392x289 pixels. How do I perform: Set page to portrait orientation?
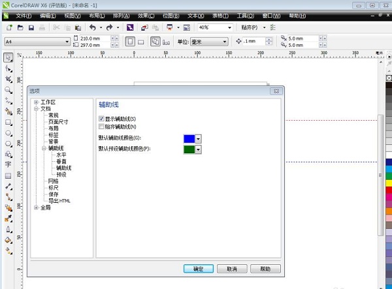click(x=130, y=42)
